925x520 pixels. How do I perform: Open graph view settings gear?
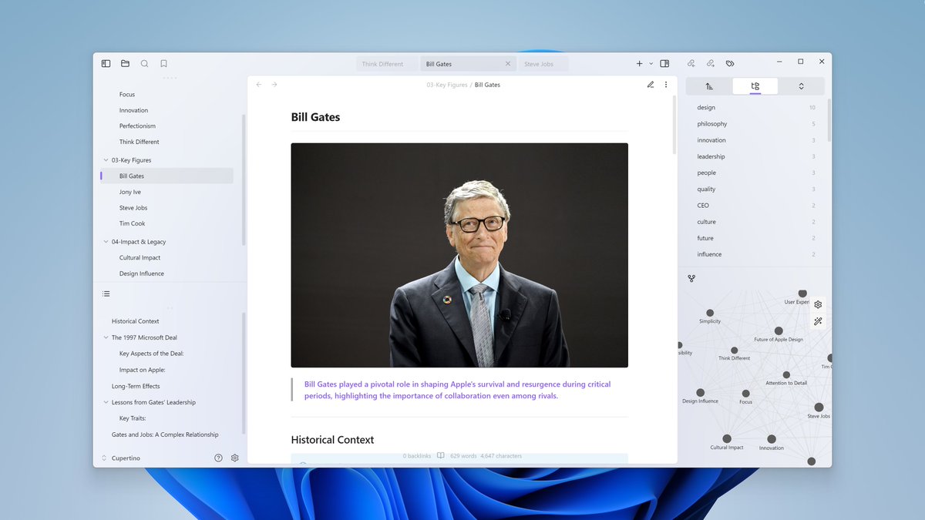click(818, 304)
